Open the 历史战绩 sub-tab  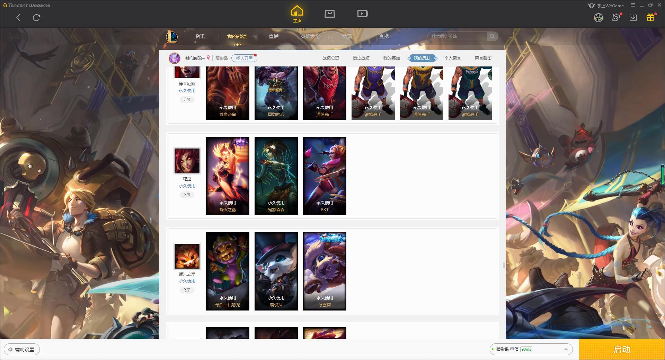click(x=361, y=58)
